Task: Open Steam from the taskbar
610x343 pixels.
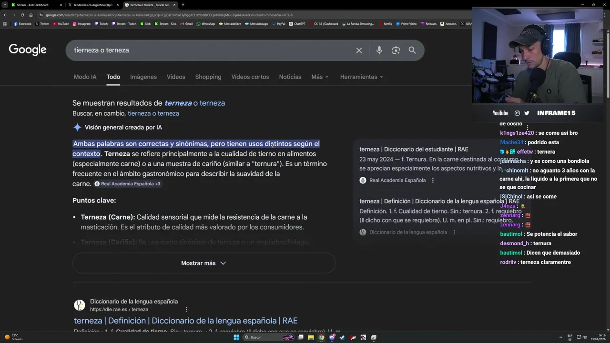Action: point(342,337)
